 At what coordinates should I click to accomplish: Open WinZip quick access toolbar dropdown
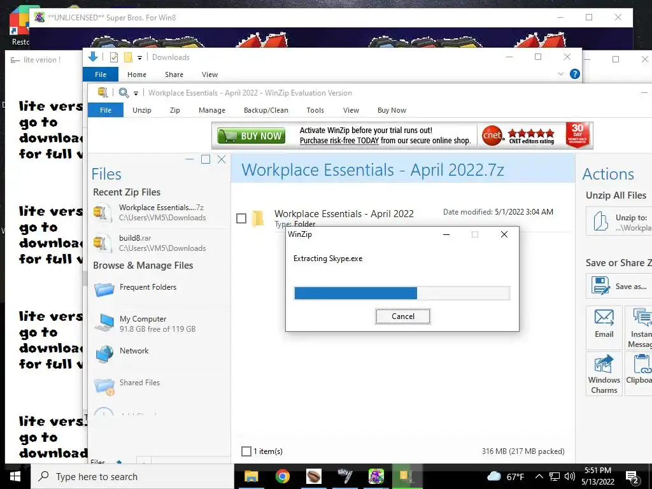click(136, 93)
